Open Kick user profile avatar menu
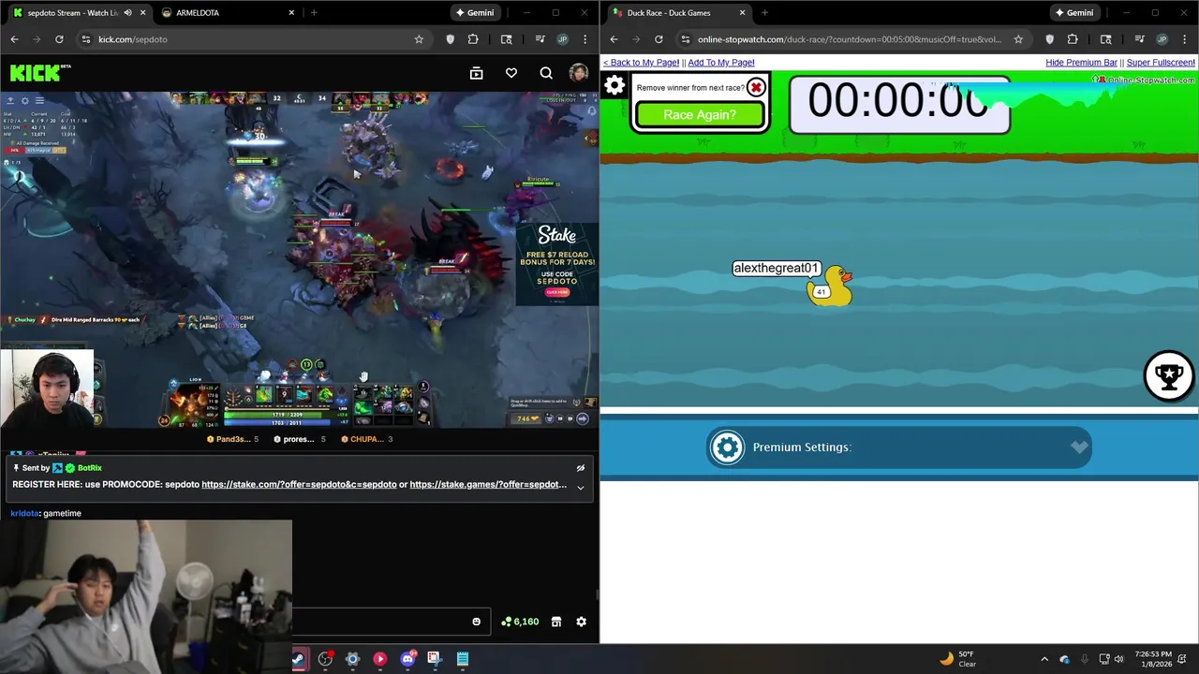 click(578, 73)
